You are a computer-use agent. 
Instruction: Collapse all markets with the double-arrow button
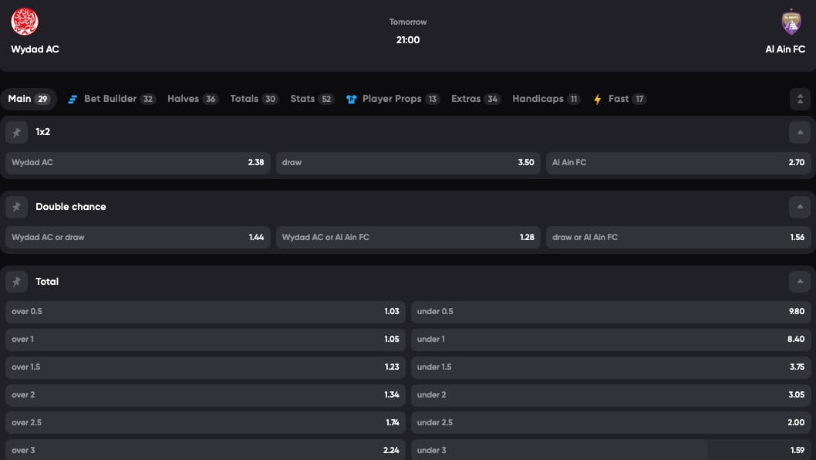[x=800, y=99]
